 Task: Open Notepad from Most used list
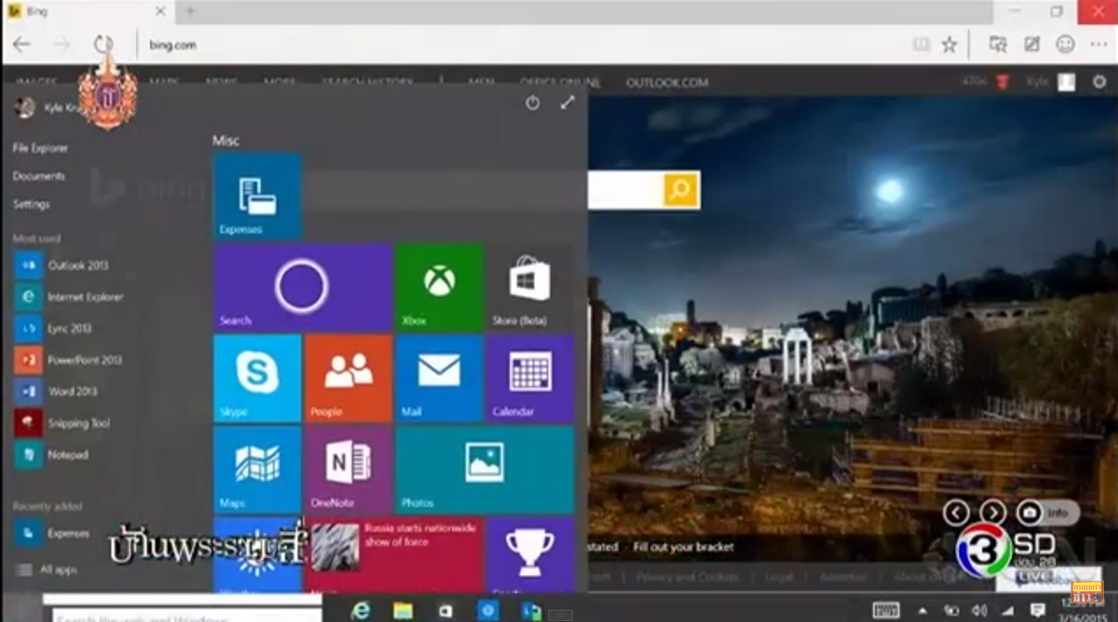(52, 454)
